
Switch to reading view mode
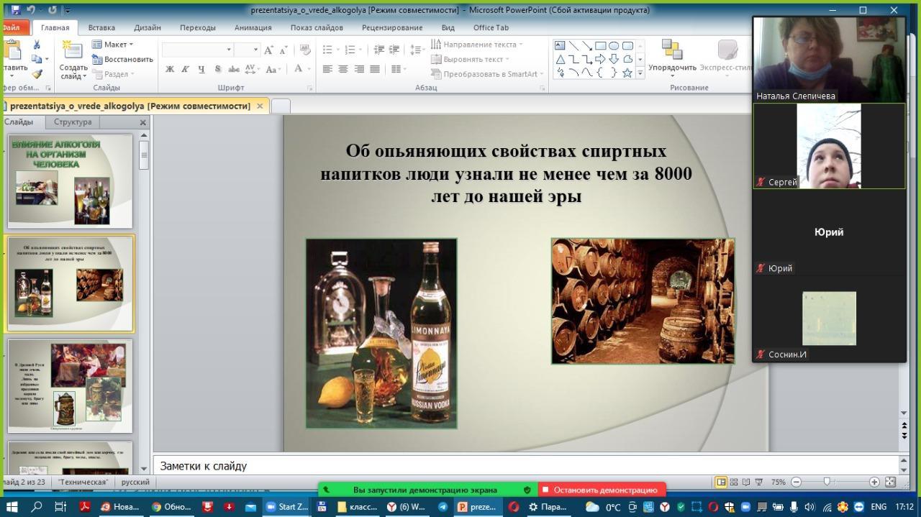[x=747, y=482]
